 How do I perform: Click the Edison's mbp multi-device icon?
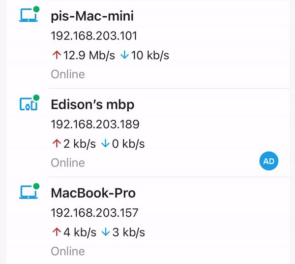click(x=29, y=104)
